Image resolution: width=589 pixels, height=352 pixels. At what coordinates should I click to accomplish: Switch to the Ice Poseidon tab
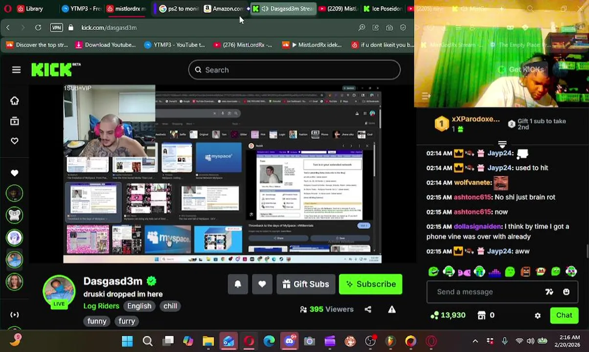click(383, 8)
